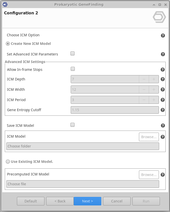Viewport: 170px width, 212px height.
Task: Select Create New ICM Model option
Action: 8,44
